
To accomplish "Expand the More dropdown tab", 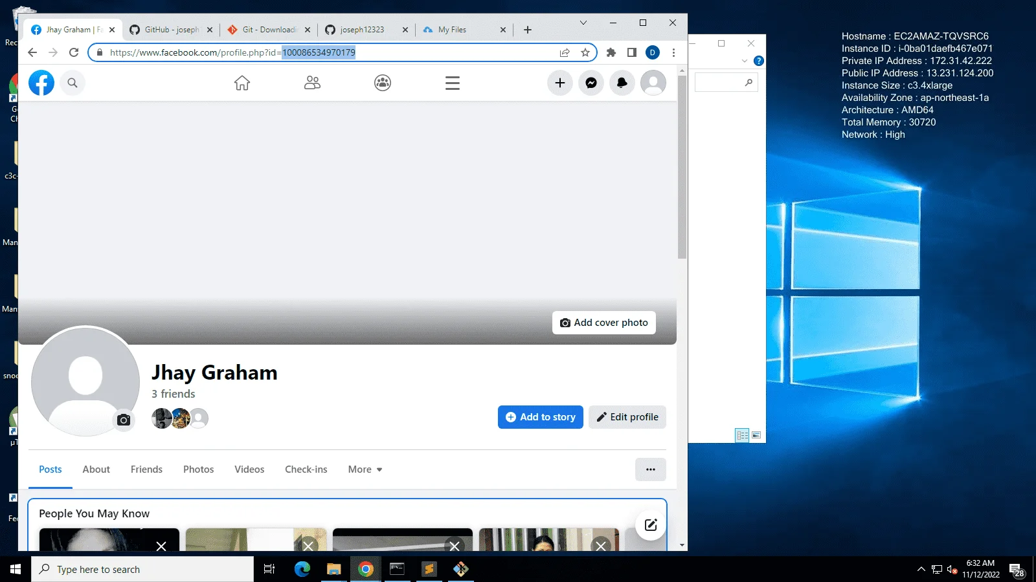I will click(365, 469).
